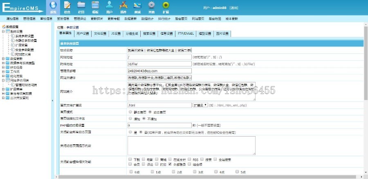
Task: Click the 管理评论 link
Action: coord(80,19)
